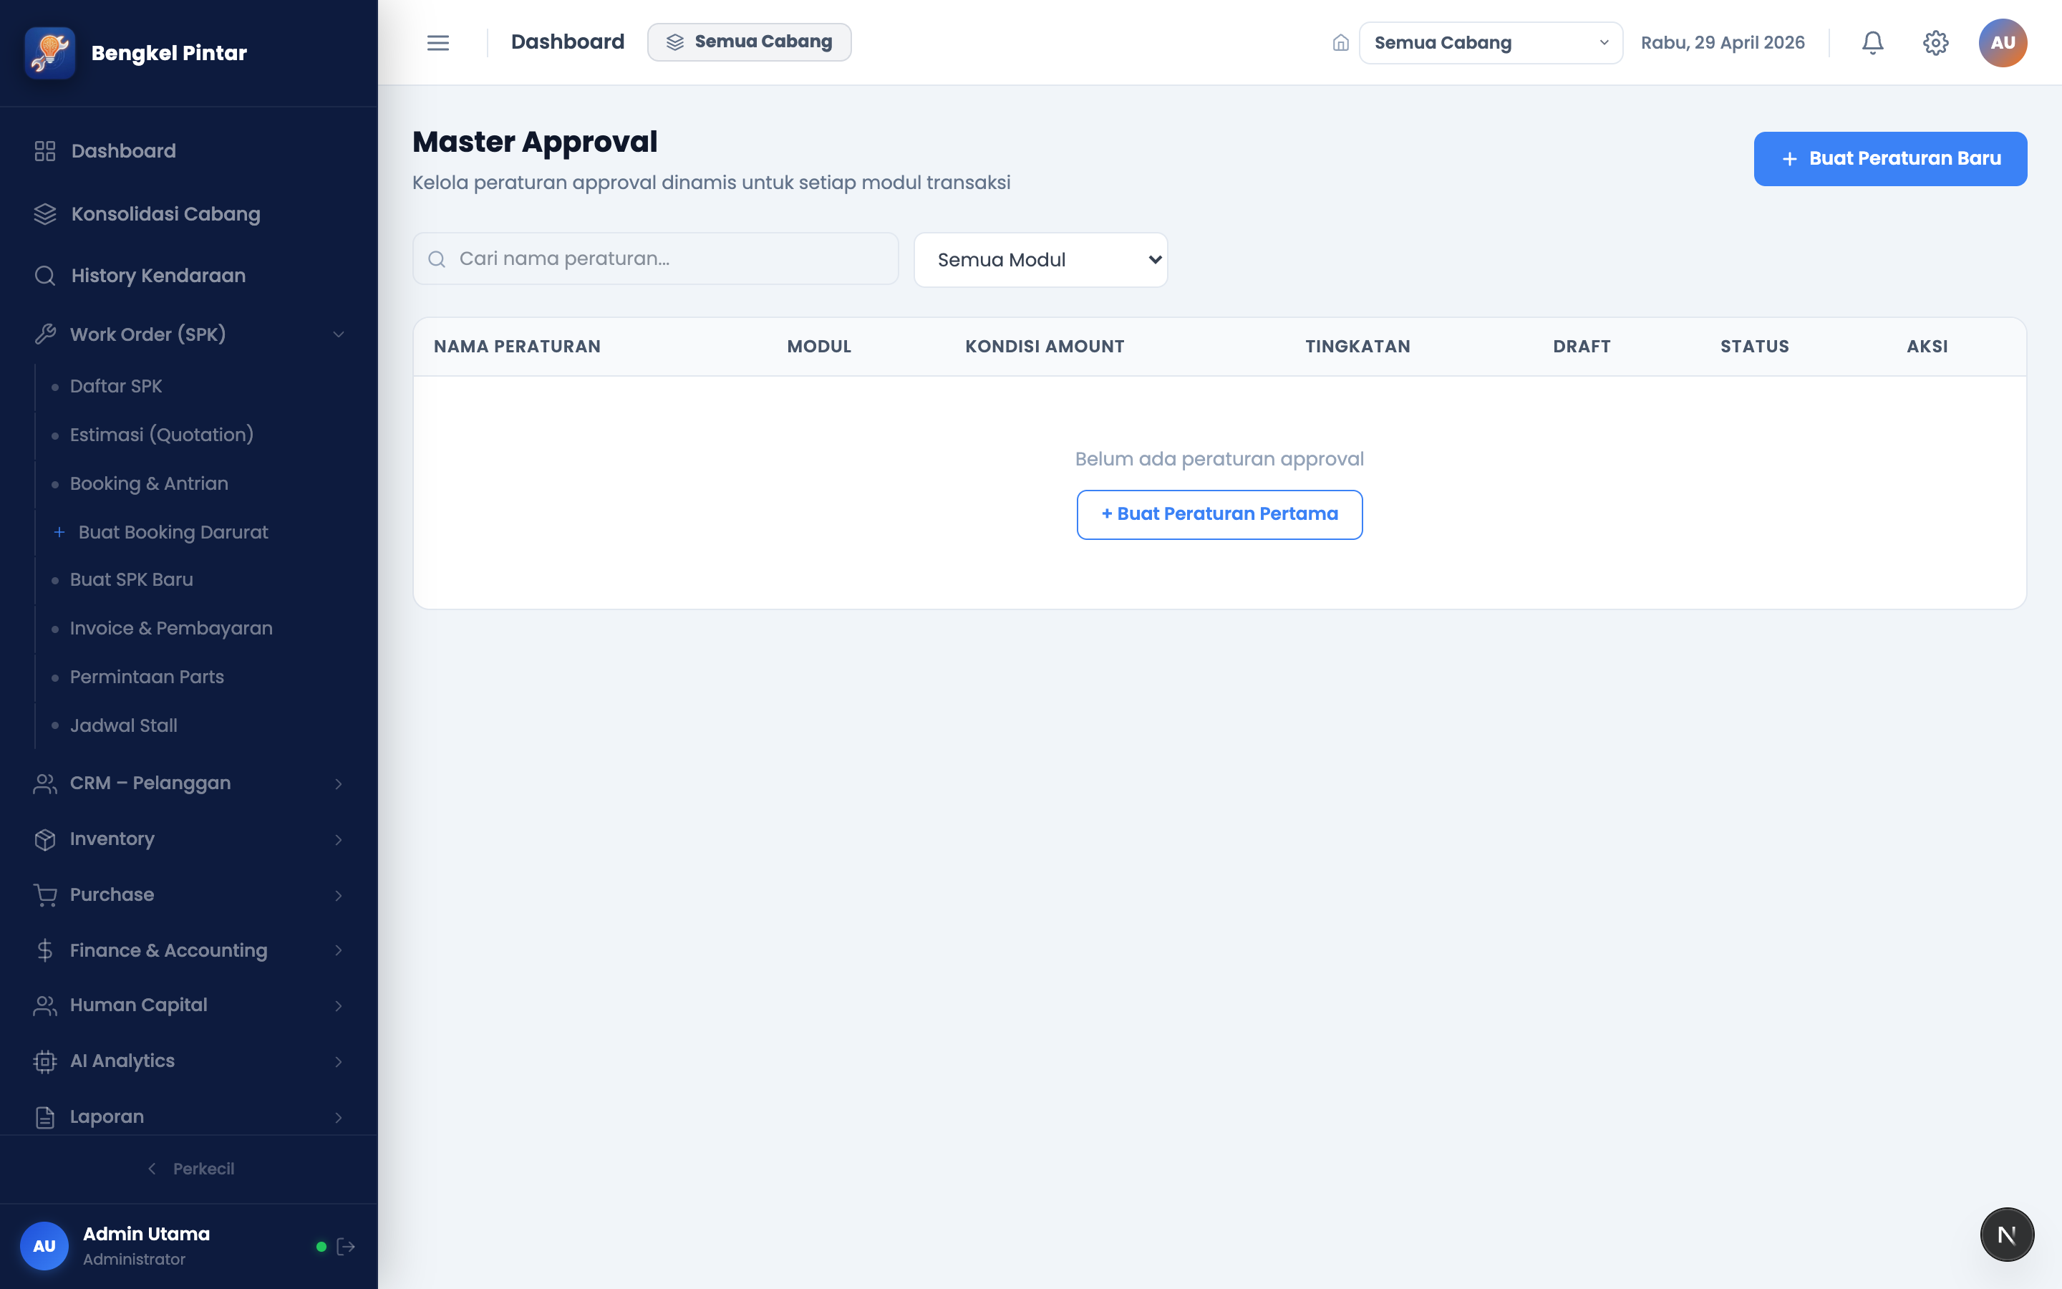This screenshot has width=2062, height=1289.
Task: Click the Purchase cart icon
Action: [45, 895]
